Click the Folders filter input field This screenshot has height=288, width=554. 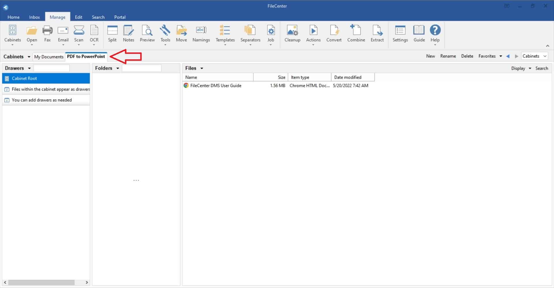(142, 68)
